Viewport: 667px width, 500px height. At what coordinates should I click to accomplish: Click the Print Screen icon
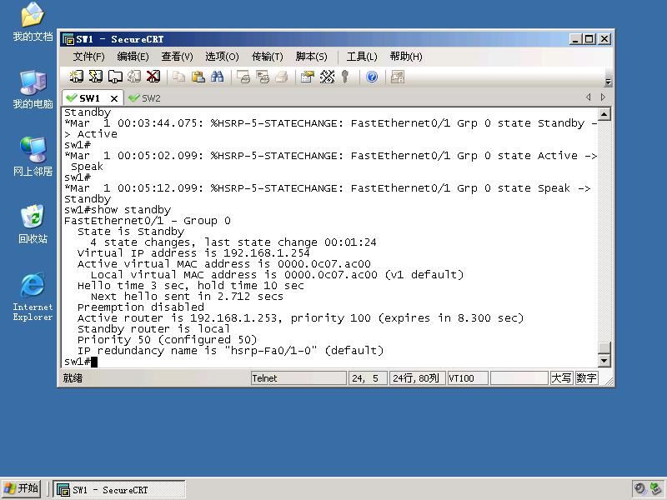pyautogui.click(x=243, y=77)
